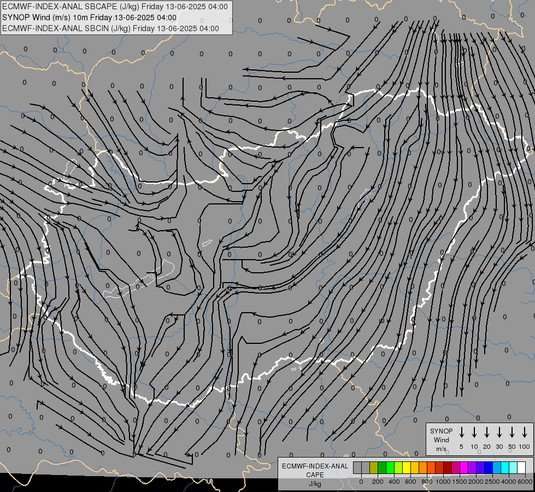Pick the olive swatch on CAPE scale
This screenshot has height=492, width=535.
374,467
